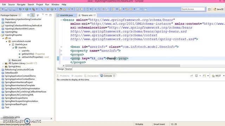Viewport: 225px width, 126px height.
Task: Select the SpringBeanScopesDemo project
Action: [x=15, y=98]
